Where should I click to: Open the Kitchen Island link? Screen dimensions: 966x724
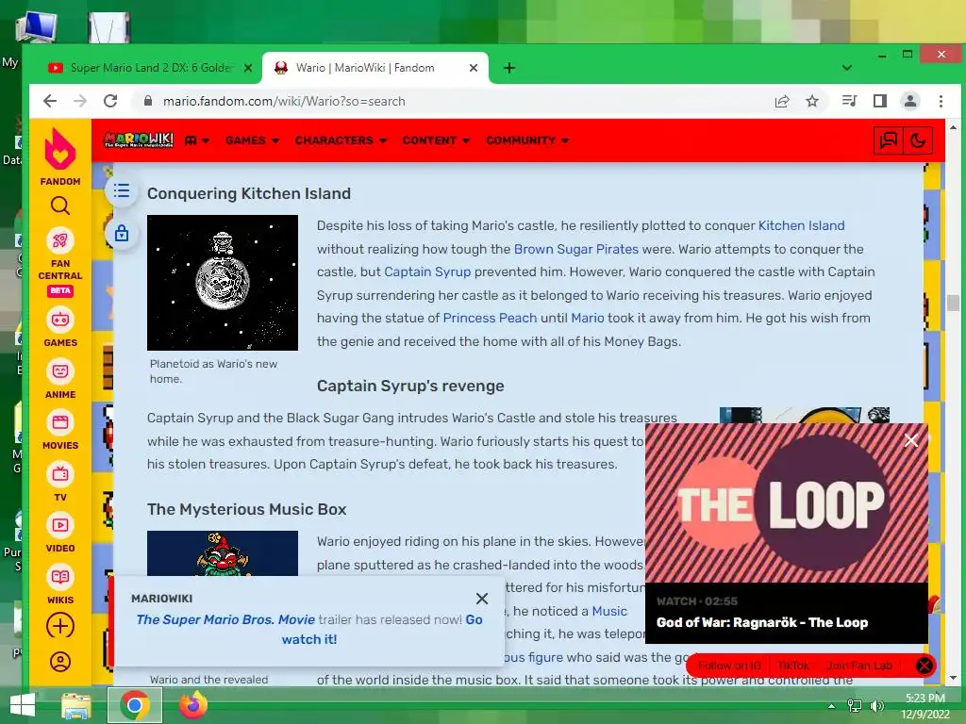click(x=801, y=225)
